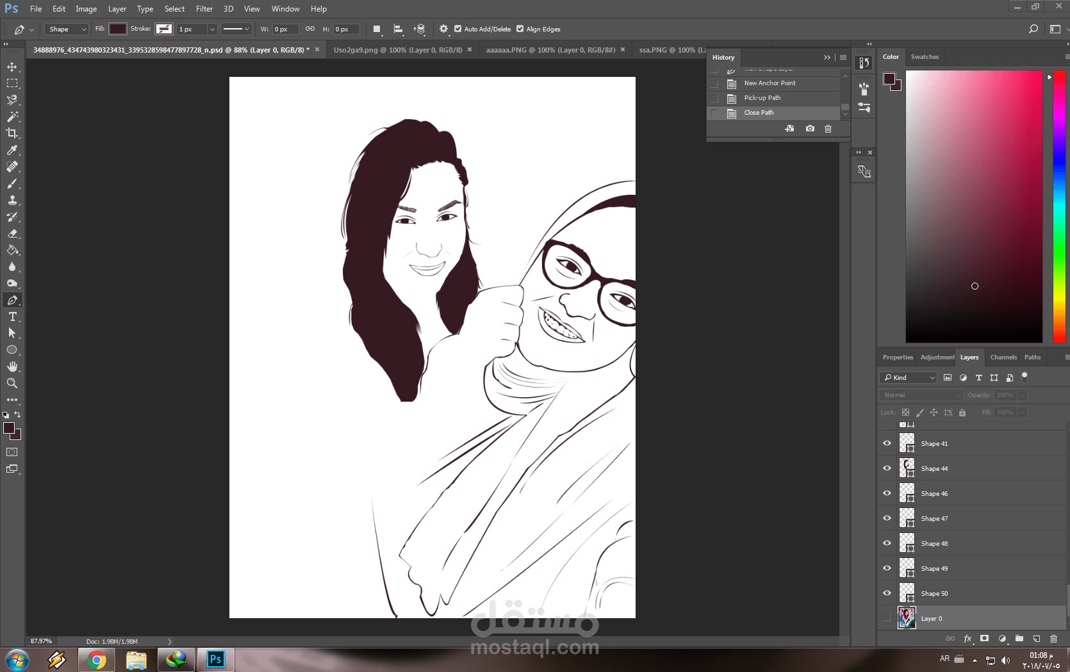Viewport: 1070px width, 672px height.
Task: Click the search icon in options bar
Action: click(x=1033, y=29)
